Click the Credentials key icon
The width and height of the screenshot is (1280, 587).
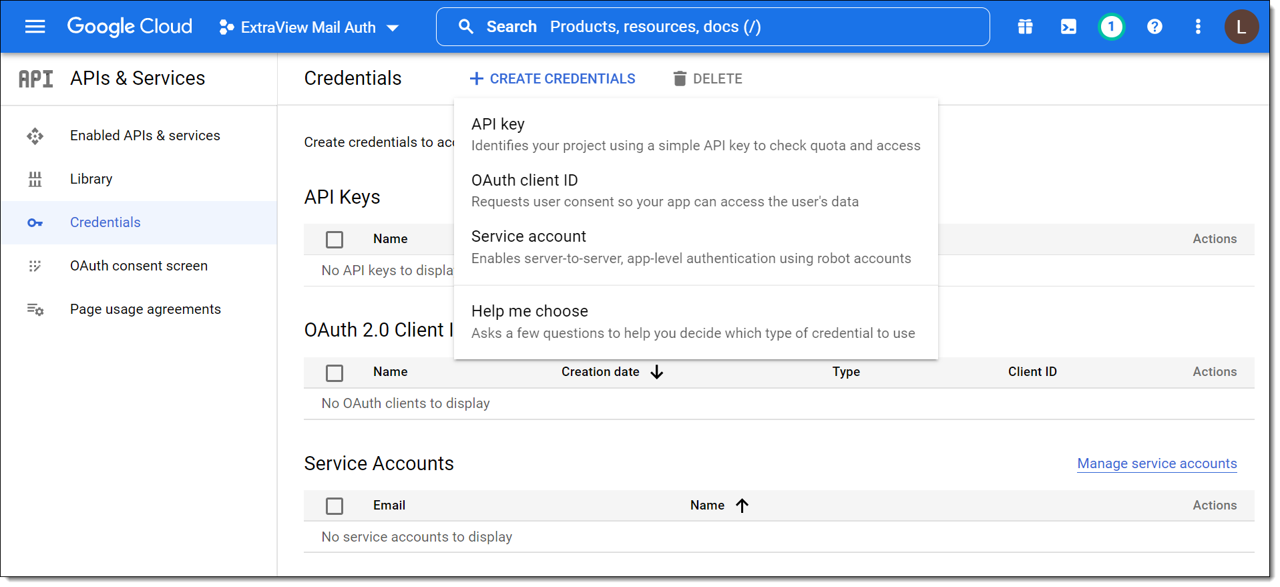coord(35,222)
